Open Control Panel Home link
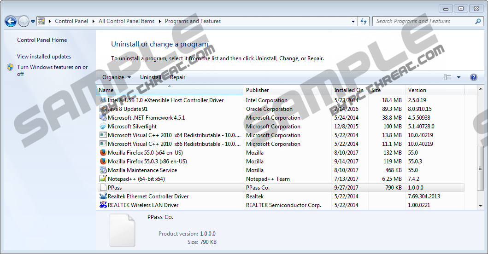 tap(42, 40)
